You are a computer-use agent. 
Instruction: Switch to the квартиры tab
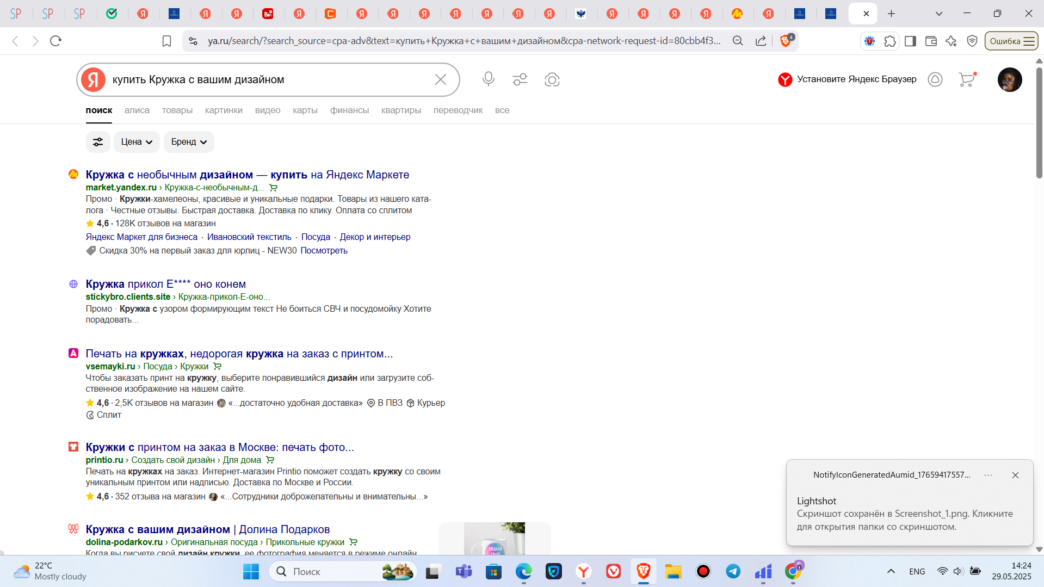401,110
